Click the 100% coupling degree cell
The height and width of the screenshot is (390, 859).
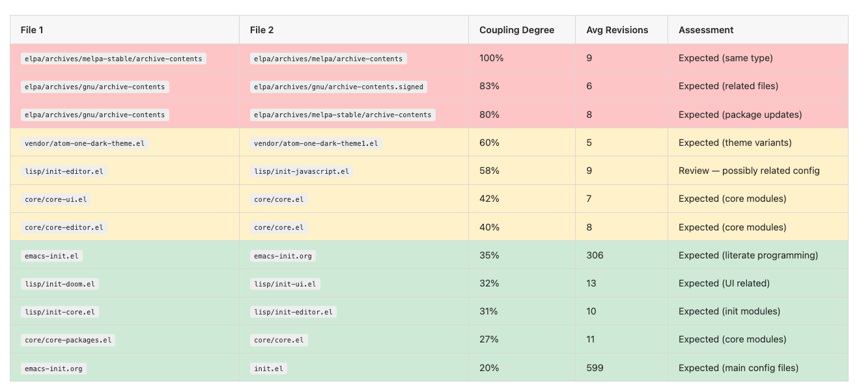(491, 58)
